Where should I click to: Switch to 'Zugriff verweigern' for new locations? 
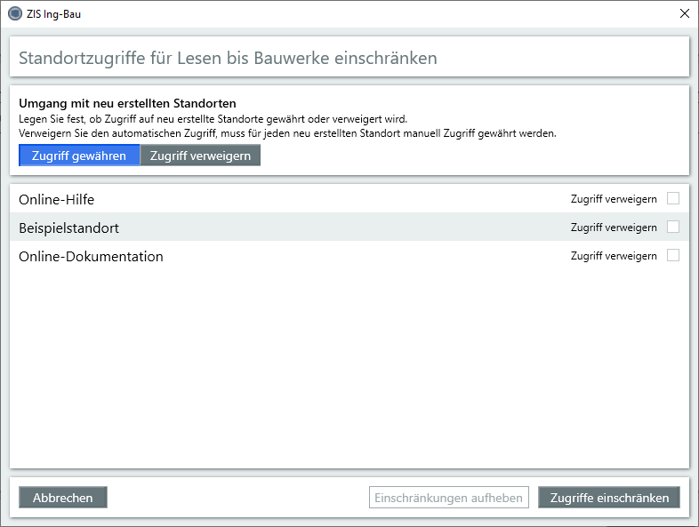(200, 156)
